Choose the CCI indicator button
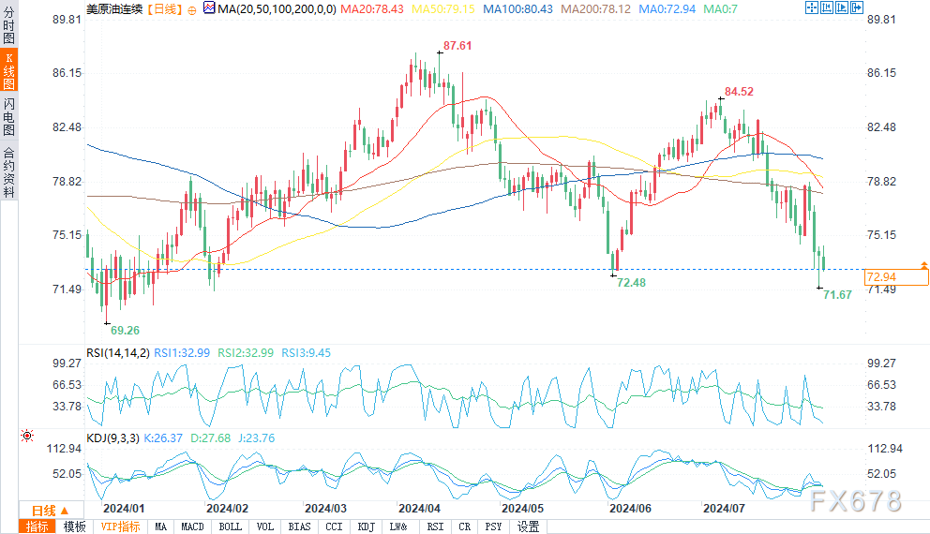The width and height of the screenshot is (930, 534). click(334, 527)
